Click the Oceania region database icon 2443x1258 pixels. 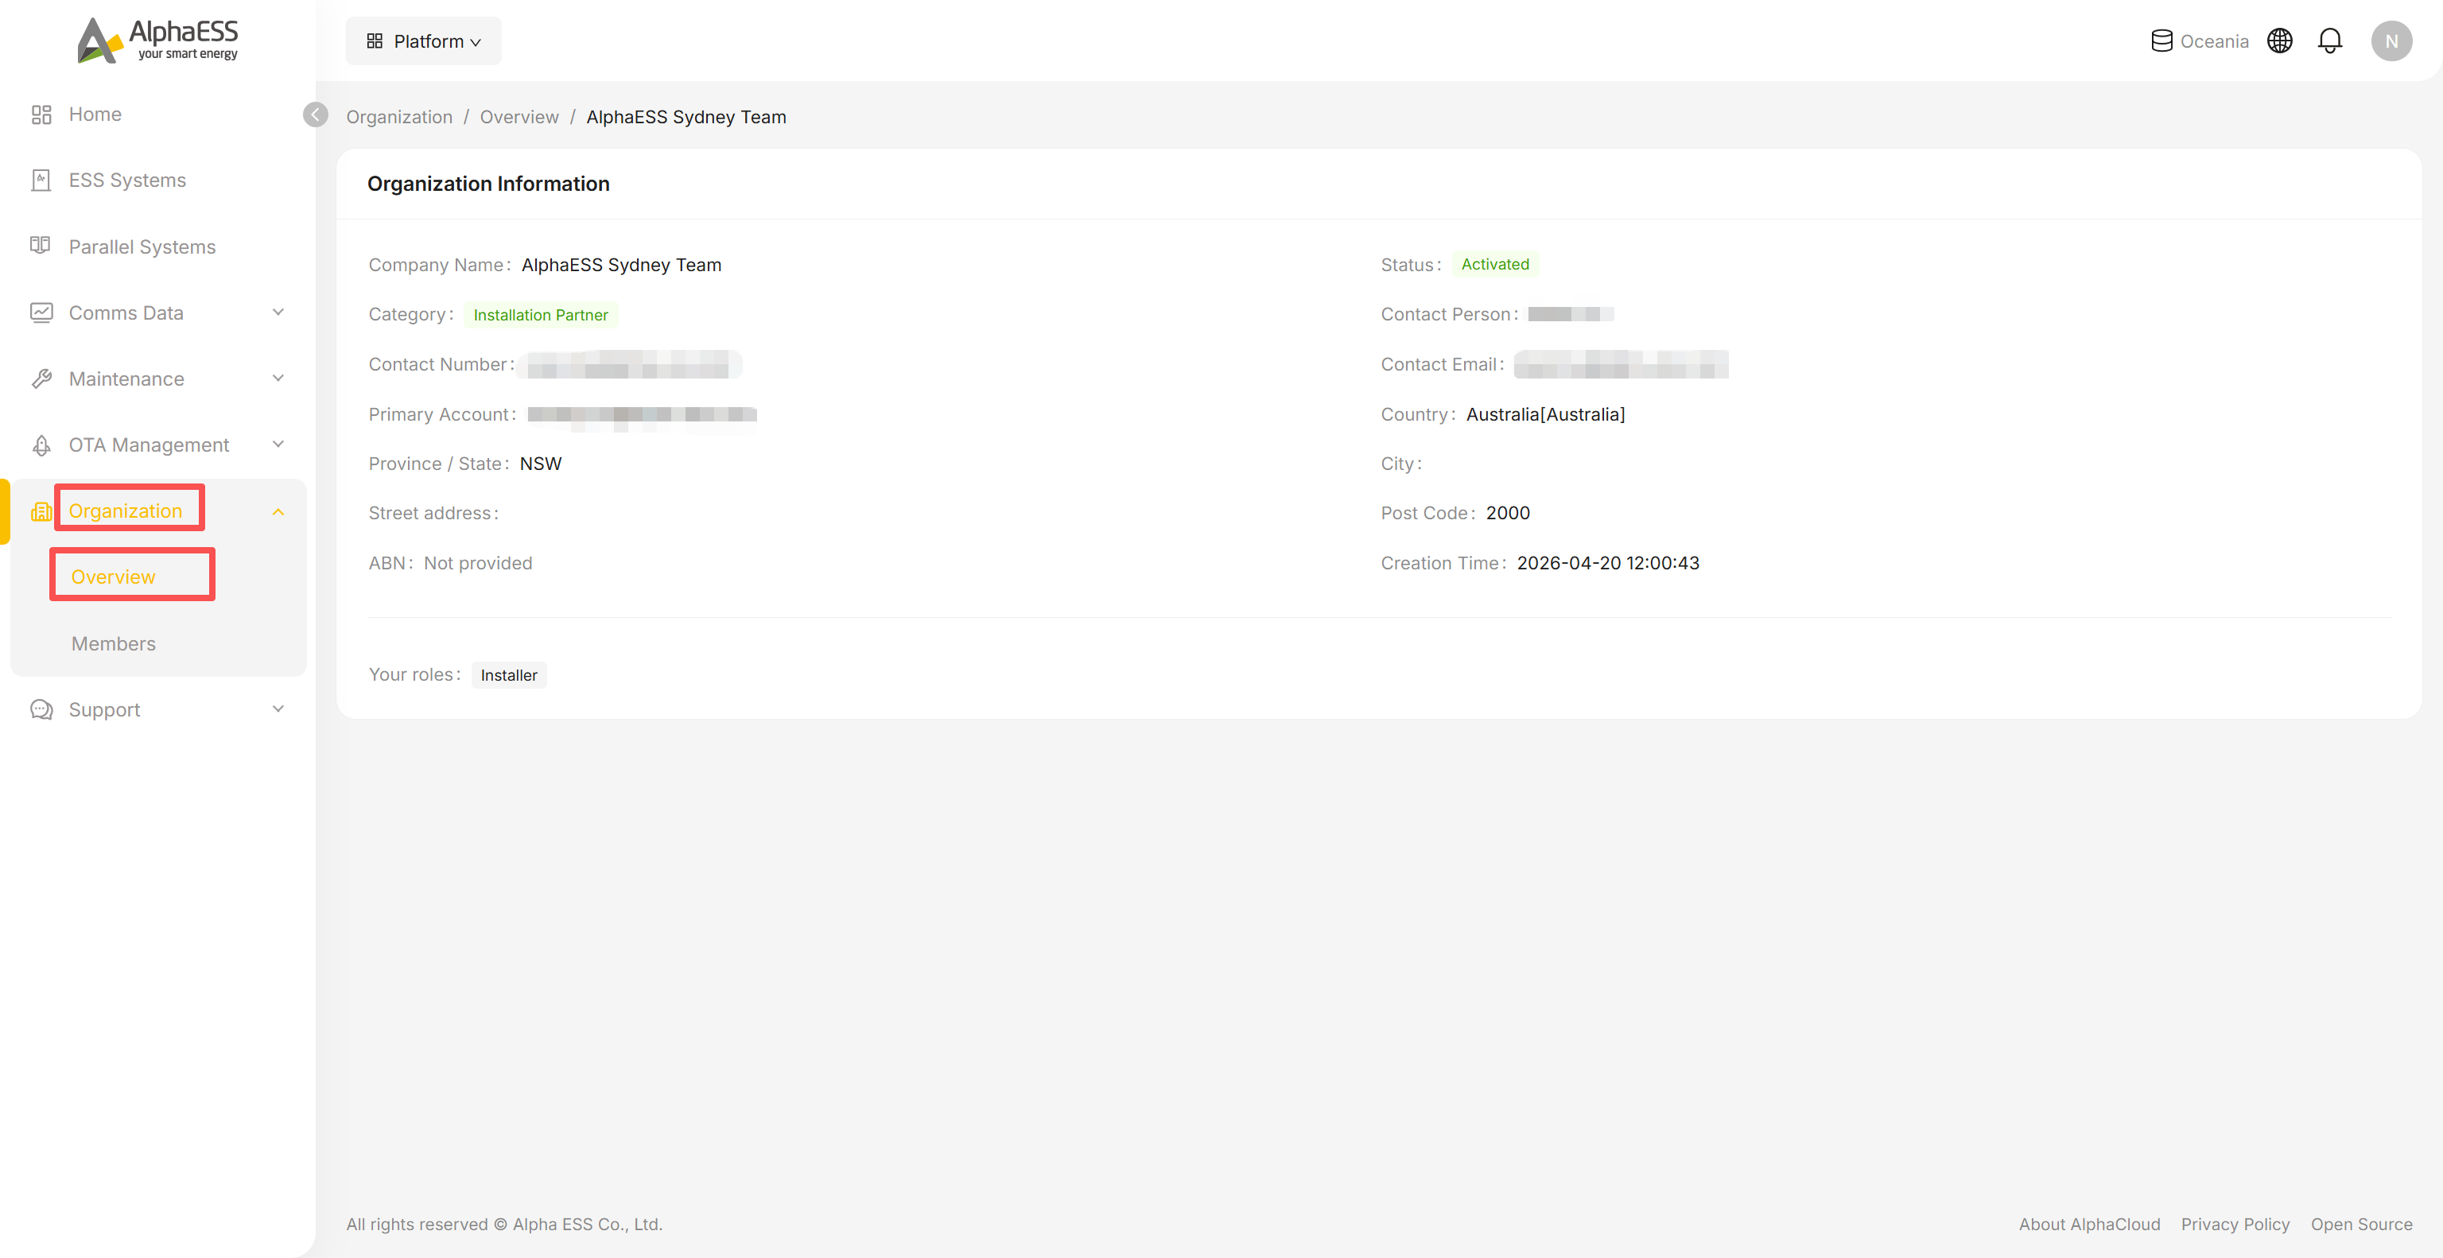click(x=2161, y=41)
